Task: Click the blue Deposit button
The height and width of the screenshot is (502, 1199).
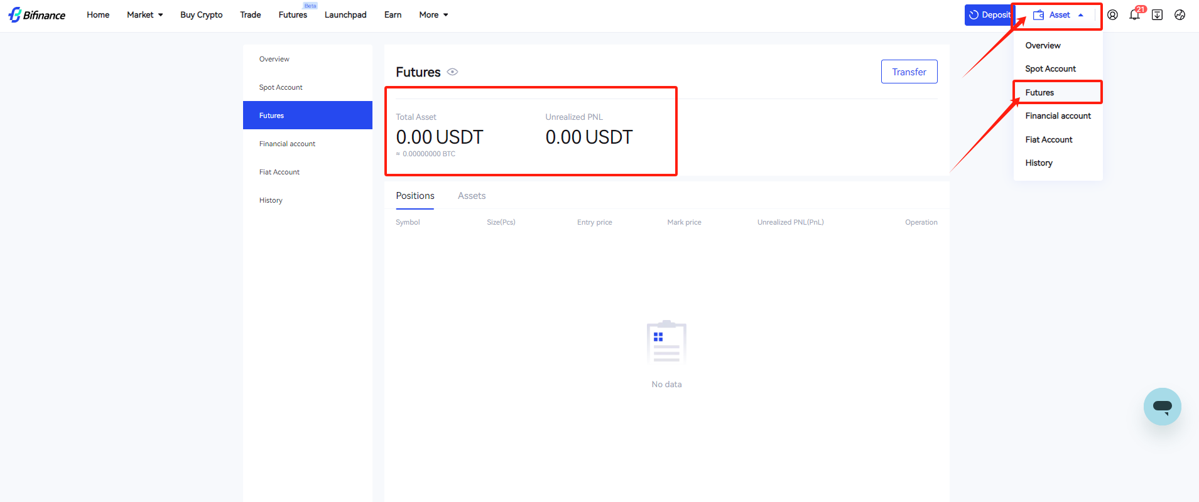Action: tap(989, 15)
